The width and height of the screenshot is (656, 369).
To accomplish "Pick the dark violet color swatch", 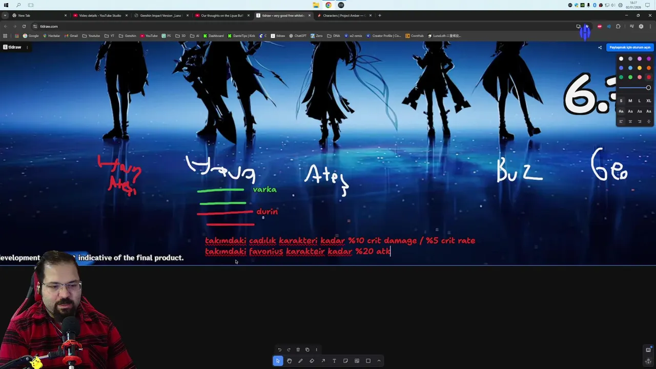I will [649, 59].
